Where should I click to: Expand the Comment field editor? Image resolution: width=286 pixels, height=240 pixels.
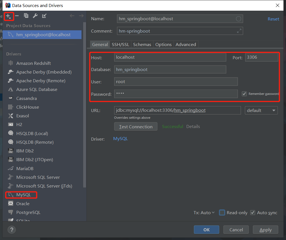[239, 31]
